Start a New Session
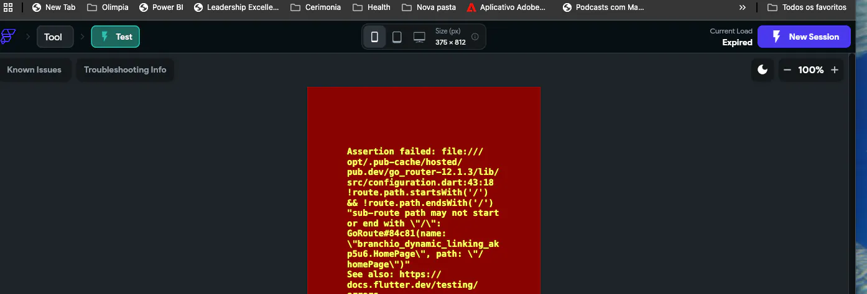This screenshot has width=867, height=294. [804, 37]
